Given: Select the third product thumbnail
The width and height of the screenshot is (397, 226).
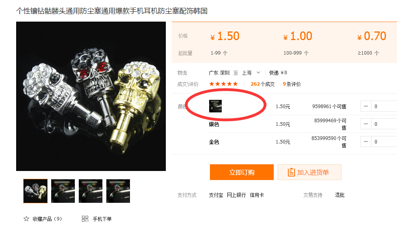Looking at the screenshot, I should click(91, 191).
